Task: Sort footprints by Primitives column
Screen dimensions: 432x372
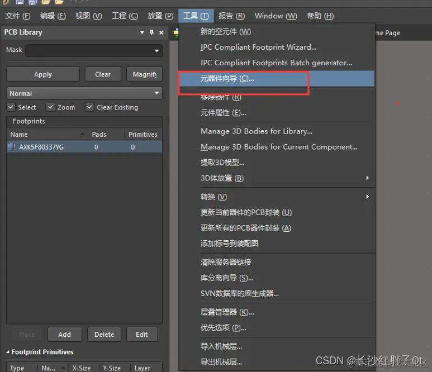Action: point(143,135)
